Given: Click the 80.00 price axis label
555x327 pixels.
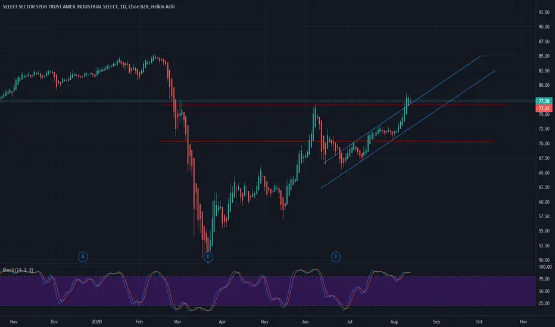Looking at the screenshot, I should click(544, 85).
